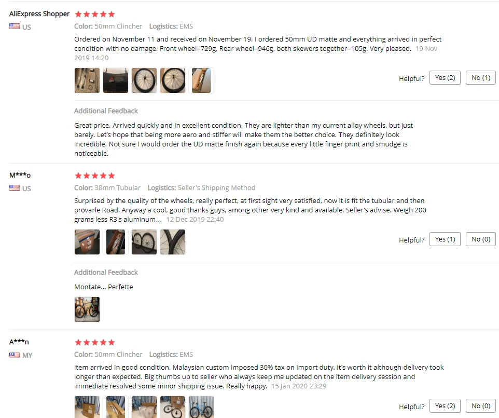The height and width of the screenshot is (418, 499).
Task: View the pair of wheels photo in M***o review
Action: (x=144, y=242)
